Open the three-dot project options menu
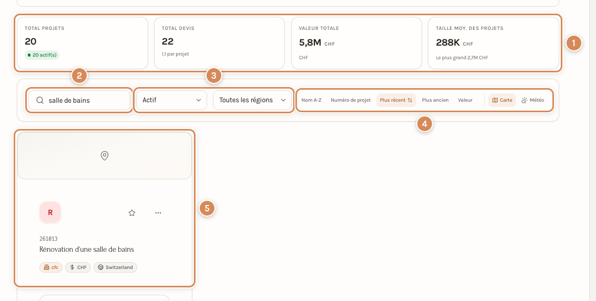 point(158,213)
